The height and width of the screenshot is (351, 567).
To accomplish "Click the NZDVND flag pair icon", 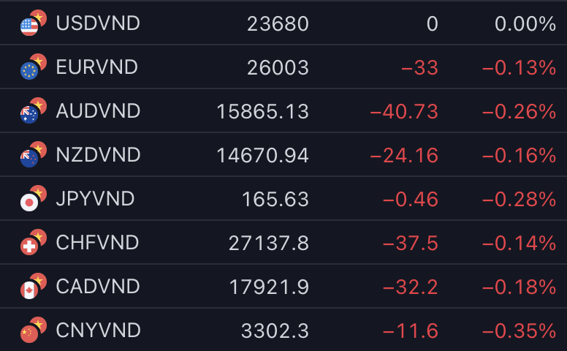I will [34, 154].
